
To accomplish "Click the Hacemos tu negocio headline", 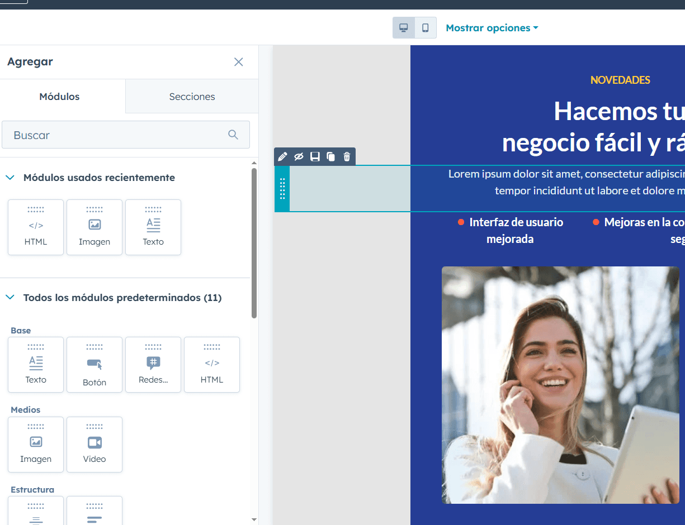I will (x=593, y=127).
